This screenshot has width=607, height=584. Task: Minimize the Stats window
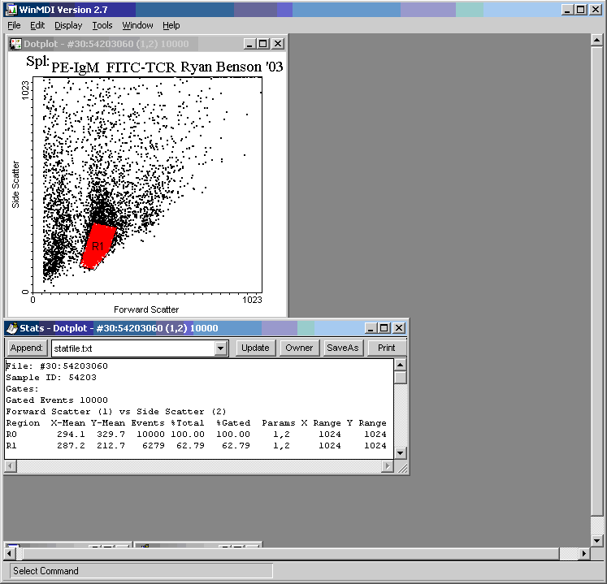click(x=371, y=328)
